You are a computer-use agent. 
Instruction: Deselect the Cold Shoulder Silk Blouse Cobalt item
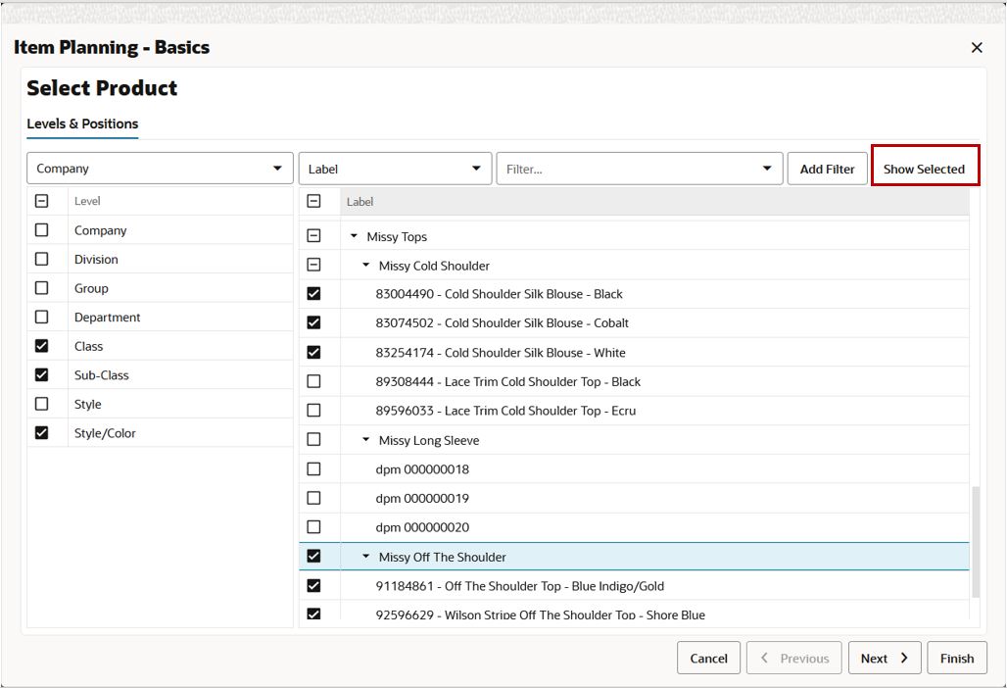coord(313,322)
